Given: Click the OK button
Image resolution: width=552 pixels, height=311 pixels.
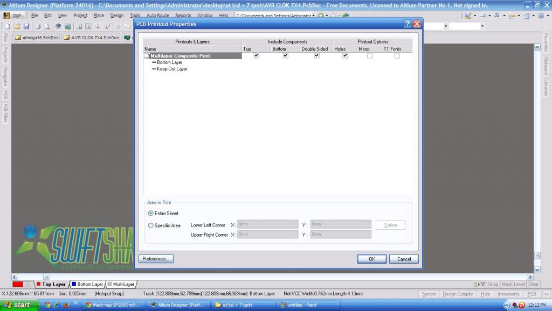Looking at the screenshot, I should click(372, 259).
